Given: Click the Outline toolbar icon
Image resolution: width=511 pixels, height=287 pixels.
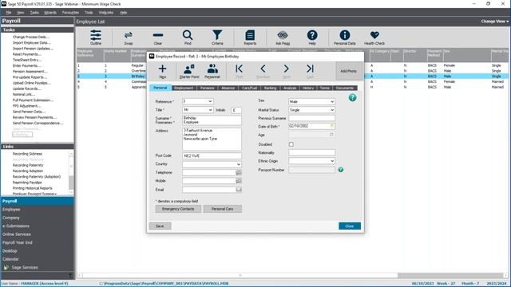Looking at the screenshot, I should [96, 37].
